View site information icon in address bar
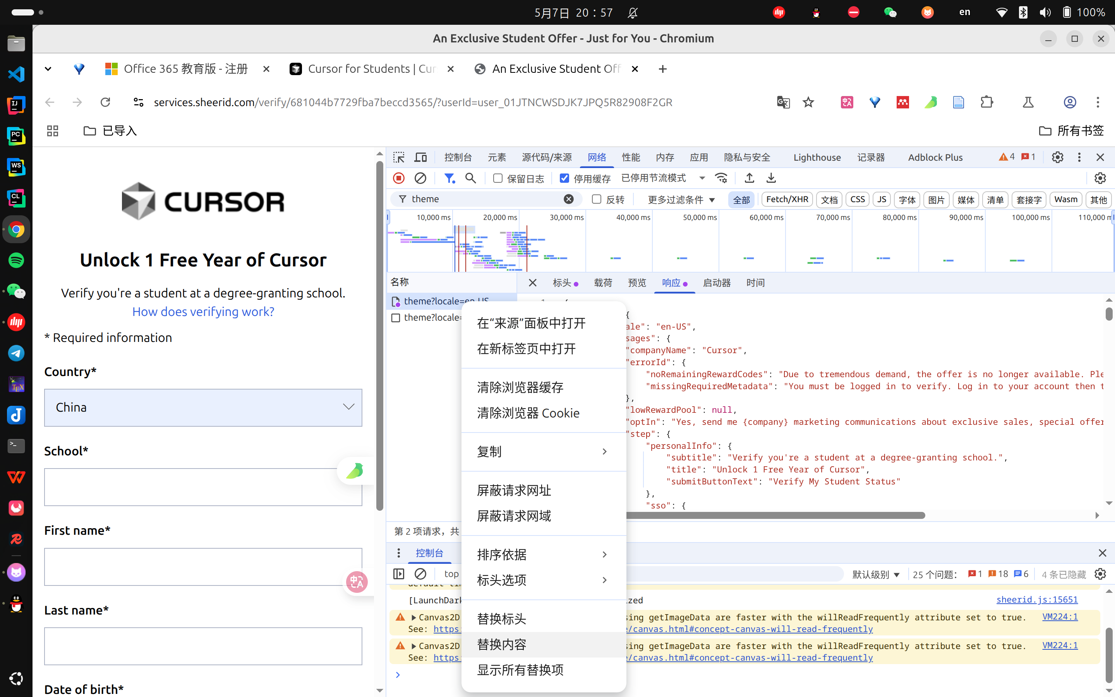This screenshot has height=697, width=1115. pyautogui.click(x=138, y=102)
